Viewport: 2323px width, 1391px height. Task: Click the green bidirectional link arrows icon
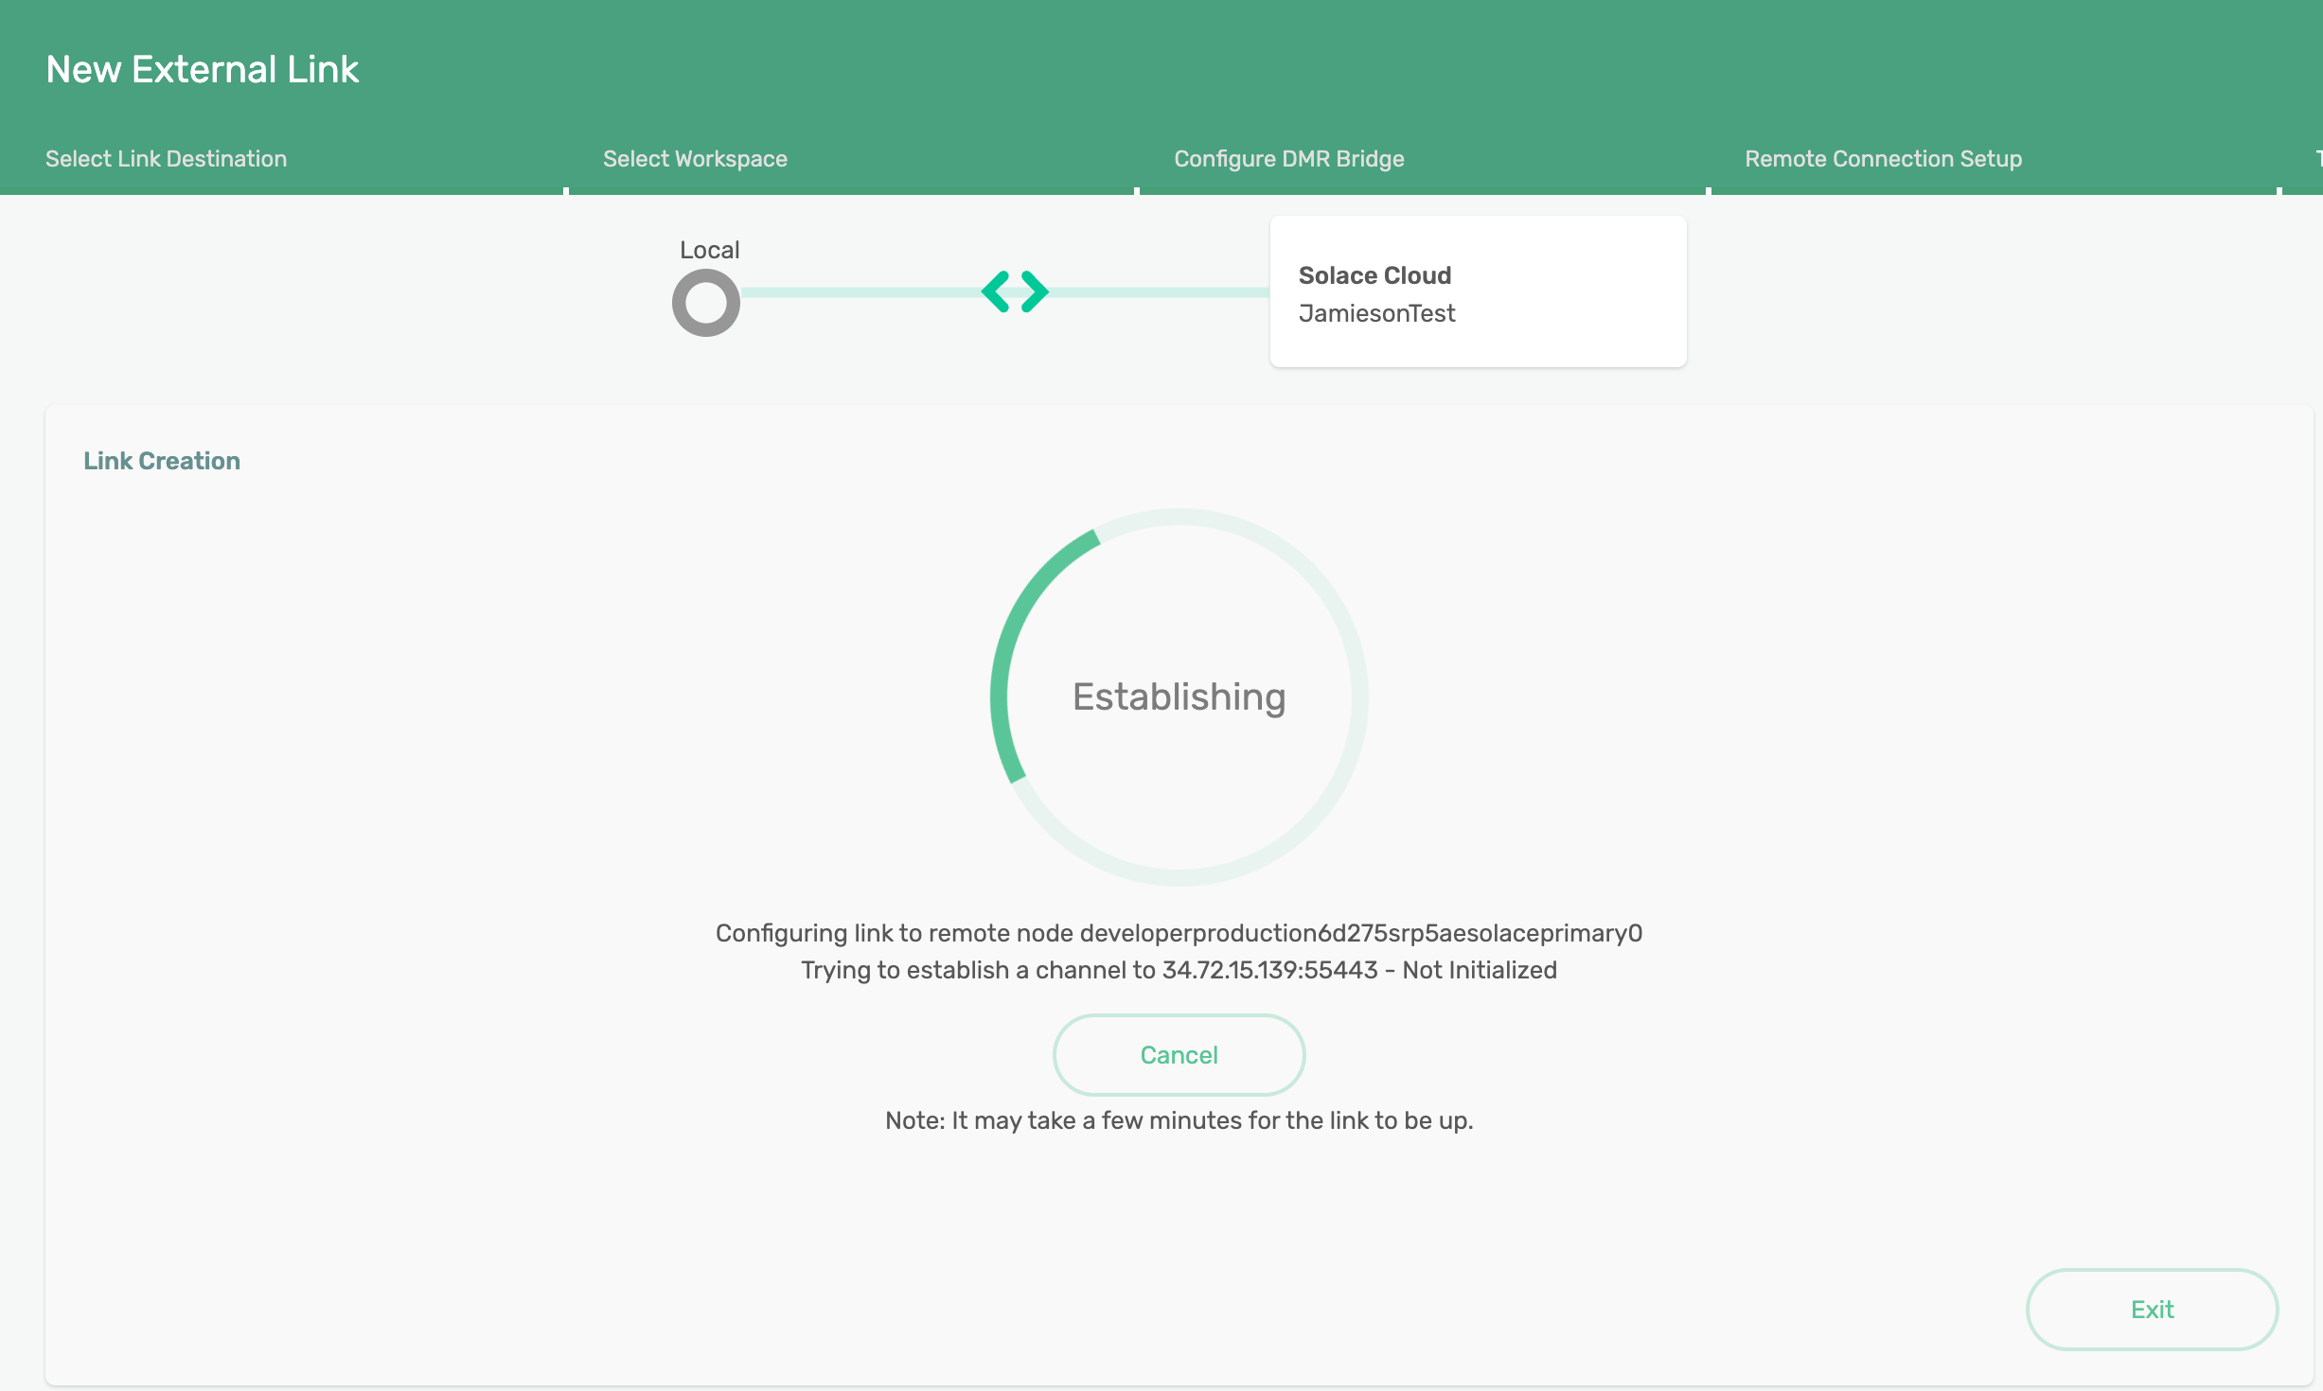click(x=1015, y=291)
